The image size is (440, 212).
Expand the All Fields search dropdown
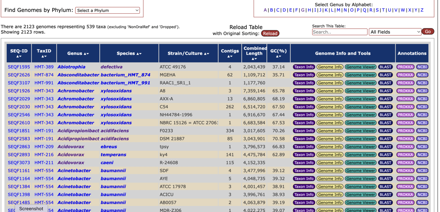(395, 32)
